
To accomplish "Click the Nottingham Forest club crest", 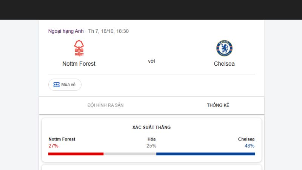I will pyautogui.click(x=79, y=48).
